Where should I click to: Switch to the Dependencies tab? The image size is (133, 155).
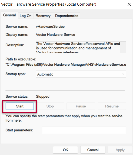(x=67, y=16)
